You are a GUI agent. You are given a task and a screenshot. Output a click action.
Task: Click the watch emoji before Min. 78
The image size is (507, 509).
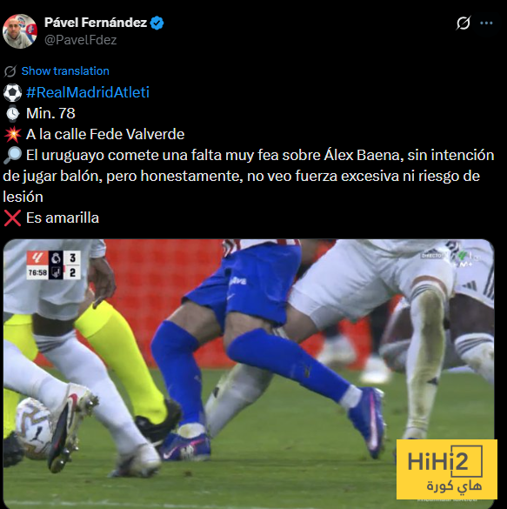pyautogui.click(x=13, y=113)
